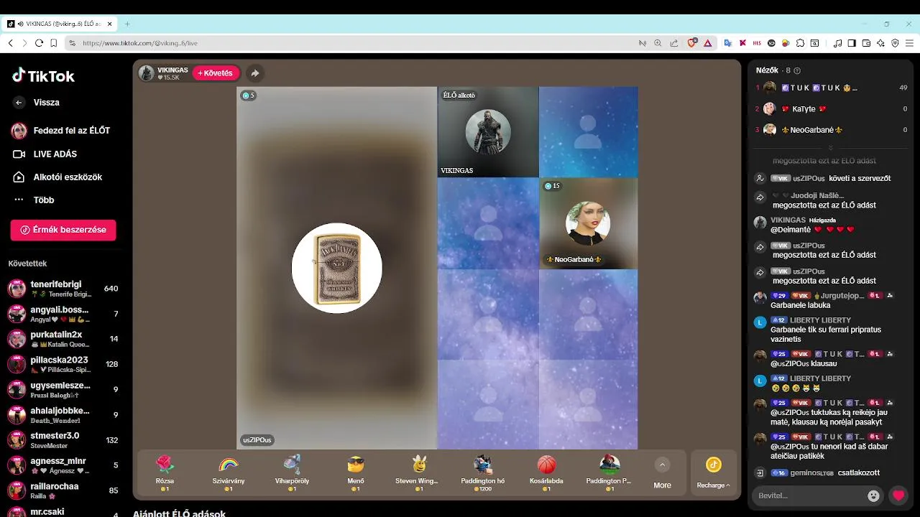Open purkatalin2x followed live channel
920x517 pixels.
point(63,339)
